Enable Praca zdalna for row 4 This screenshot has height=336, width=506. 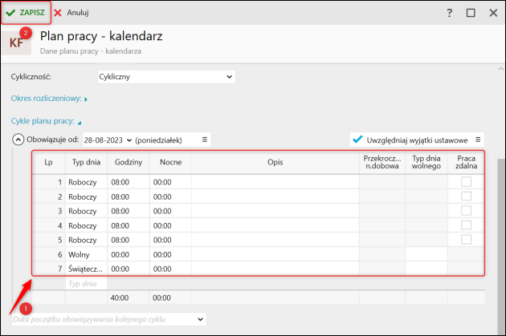pos(466,225)
